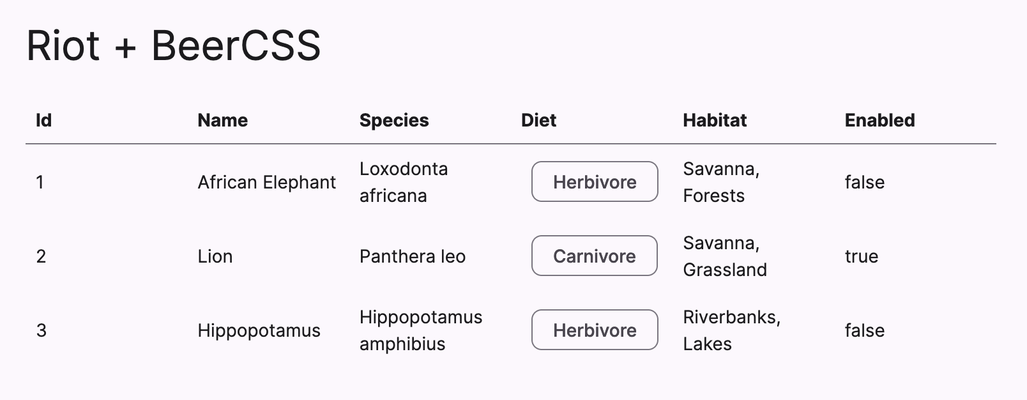Click the Hippopotamus amphibius species cell
The height and width of the screenshot is (400, 1027).
pyautogui.click(x=420, y=330)
